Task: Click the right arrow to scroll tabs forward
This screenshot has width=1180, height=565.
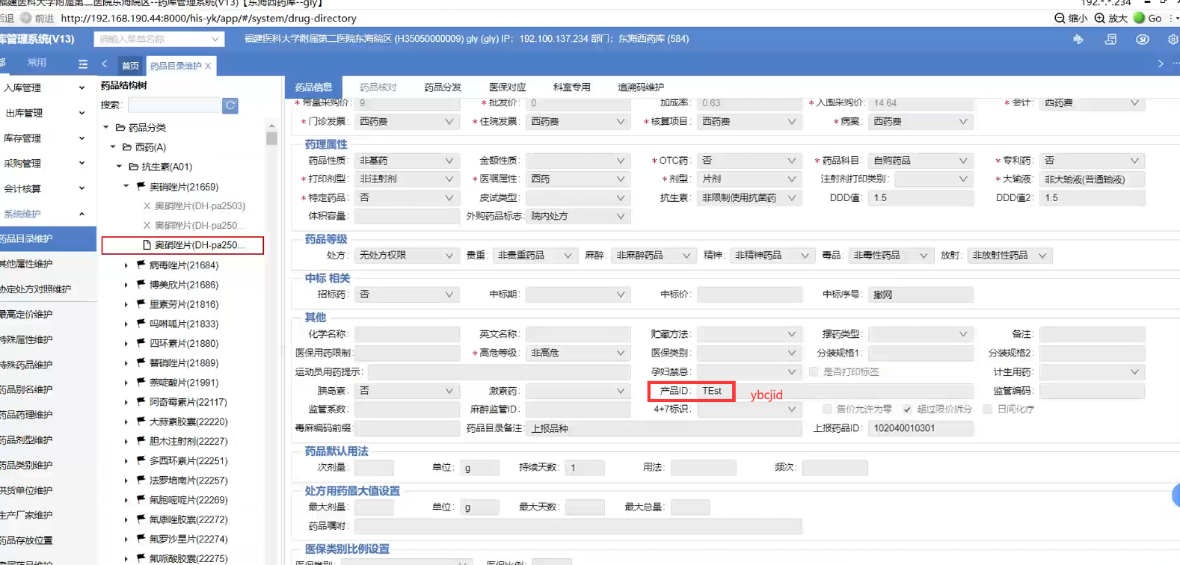Action: click(x=1161, y=64)
